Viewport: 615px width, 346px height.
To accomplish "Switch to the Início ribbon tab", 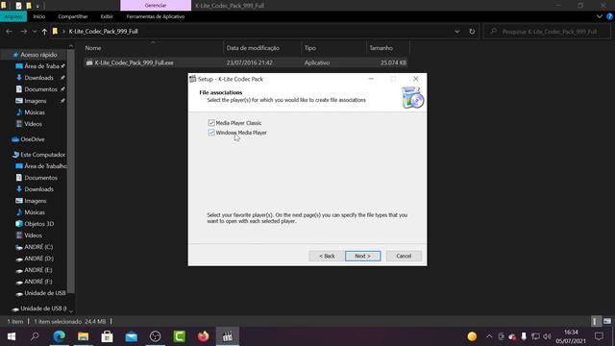I will (38, 16).
